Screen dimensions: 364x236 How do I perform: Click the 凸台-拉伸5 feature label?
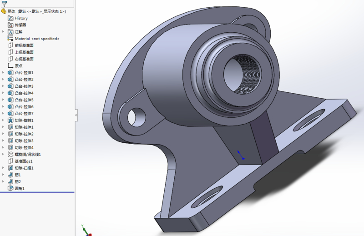[x=24, y=100]
